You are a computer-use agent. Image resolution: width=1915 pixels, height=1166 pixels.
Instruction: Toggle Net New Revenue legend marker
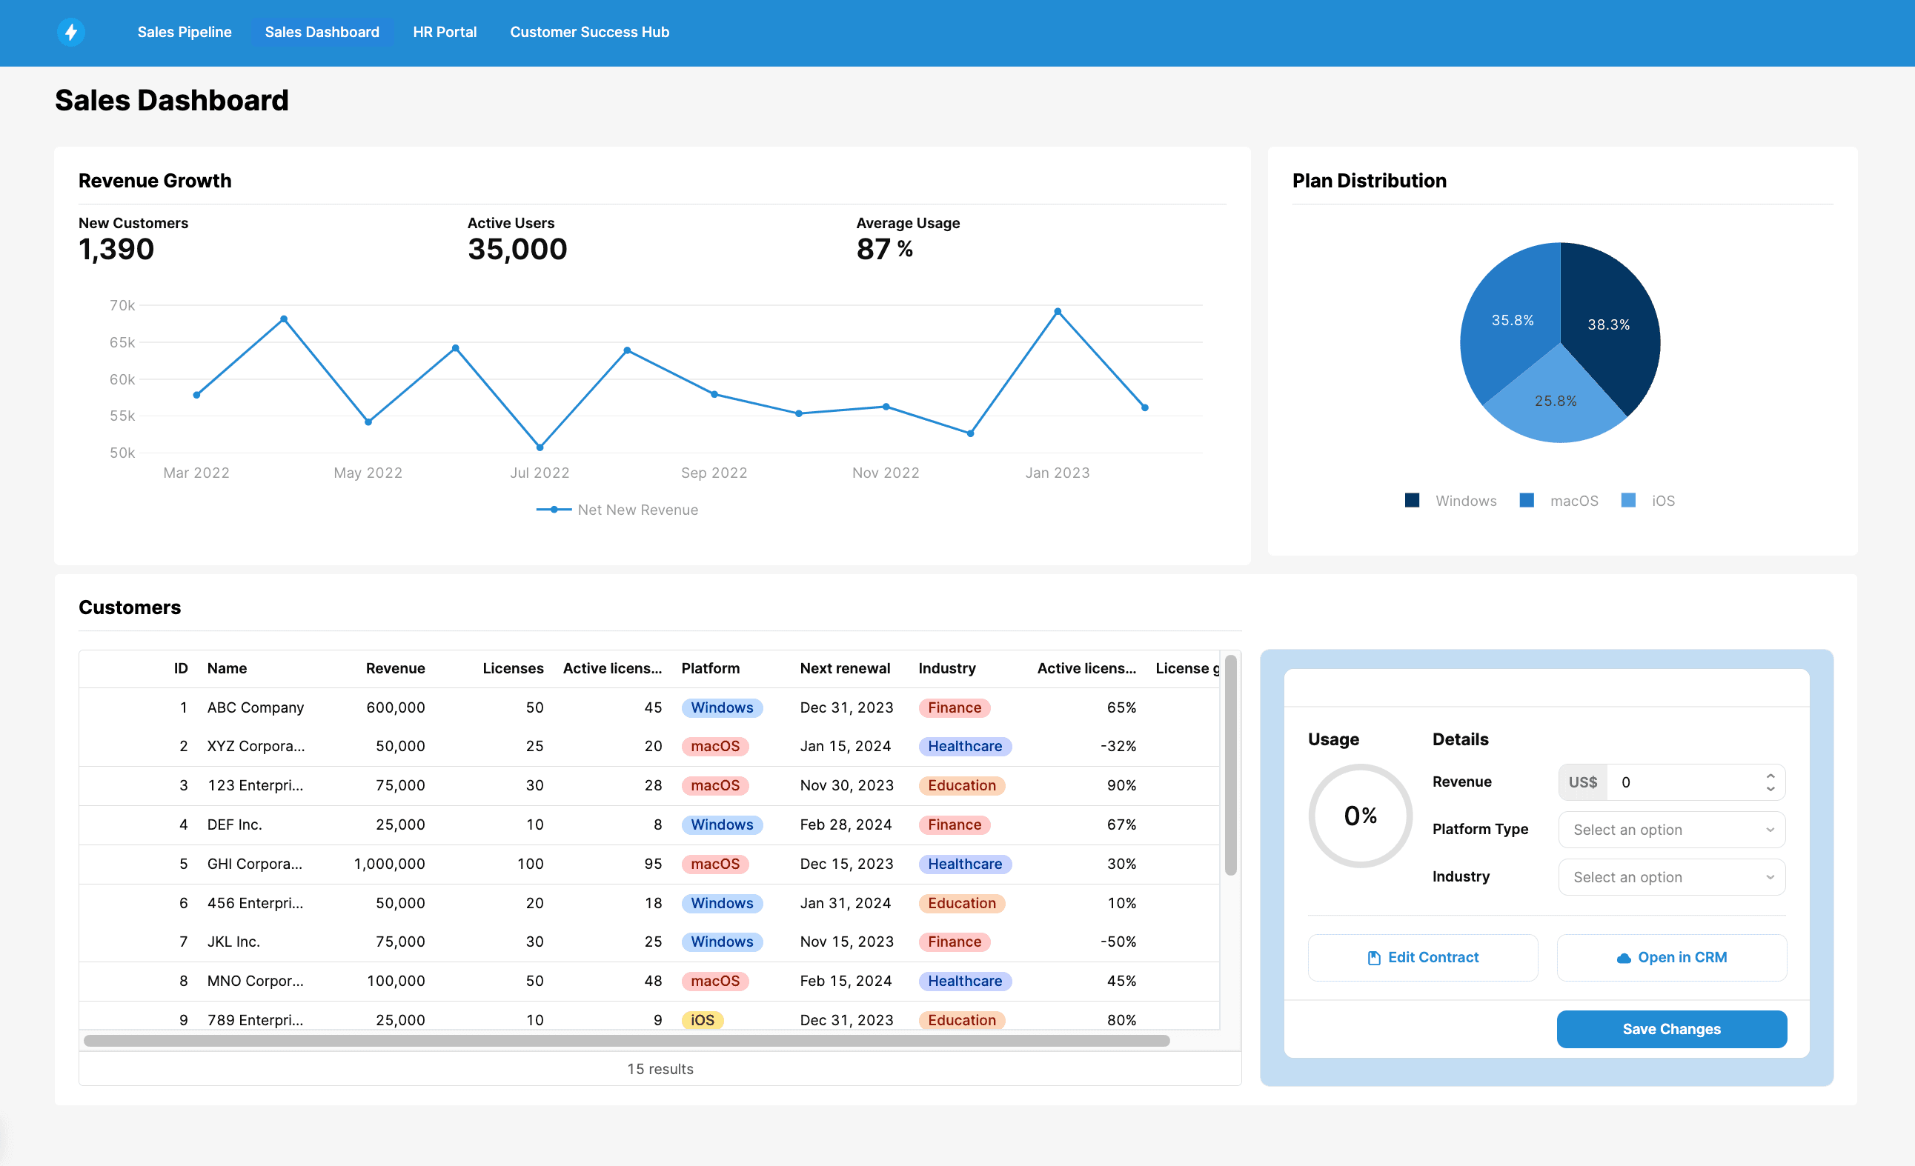[554, 510]
